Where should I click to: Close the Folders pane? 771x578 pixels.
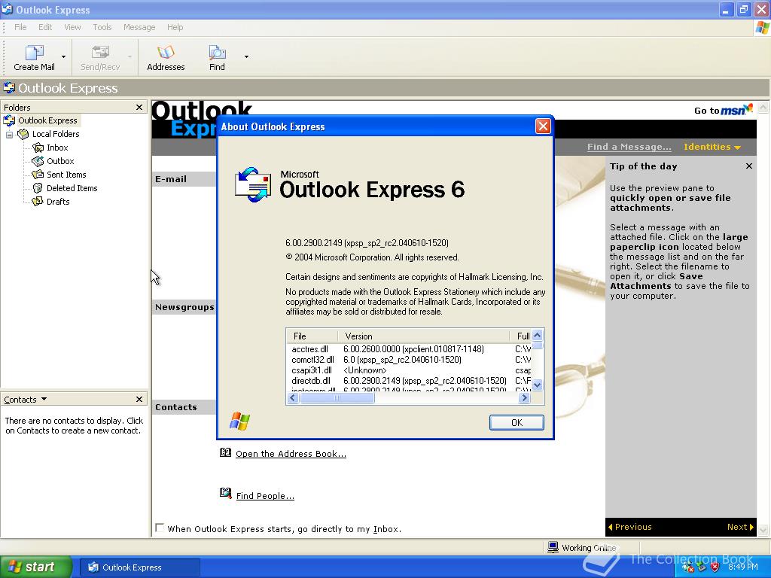[139, 107]
